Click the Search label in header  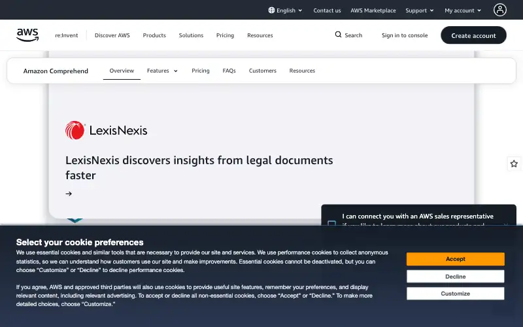click(353, 35)
